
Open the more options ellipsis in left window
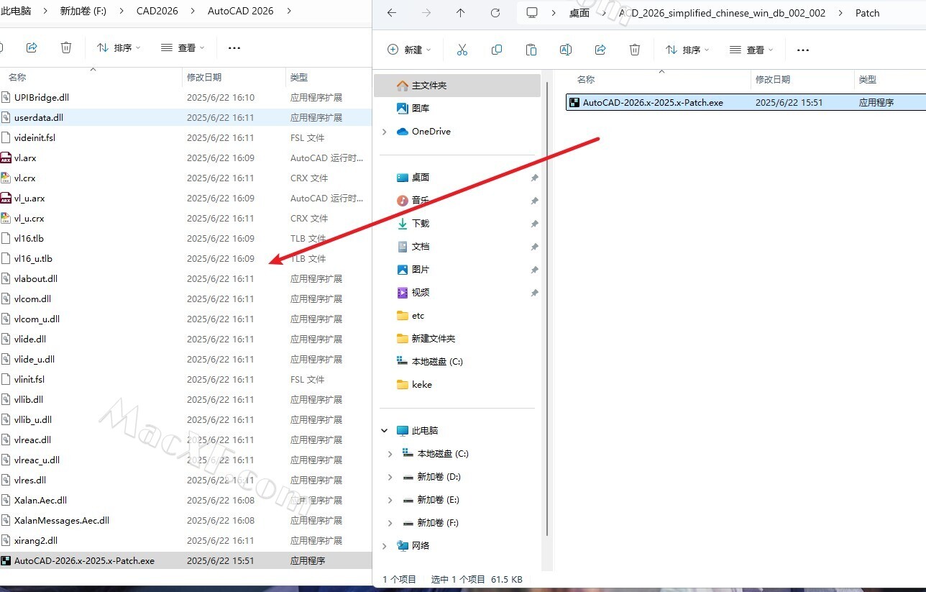234,47
